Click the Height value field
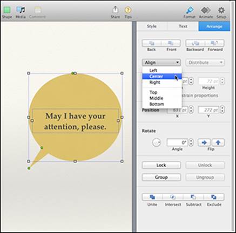The width and height of the screenshot is (236, 233). tap(209, 81)
